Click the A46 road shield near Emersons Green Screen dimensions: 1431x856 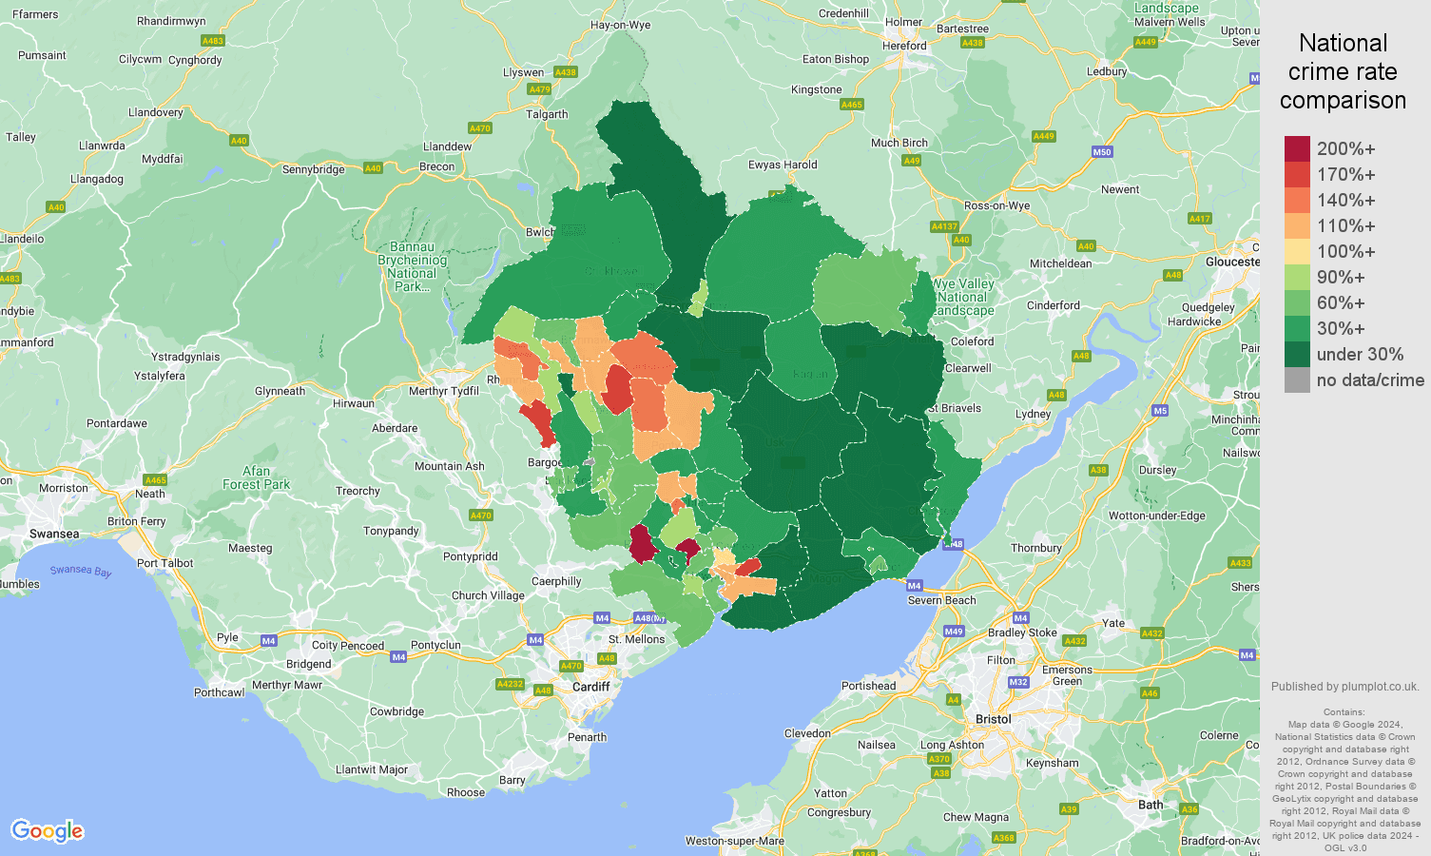click(x=1150, y=693)
